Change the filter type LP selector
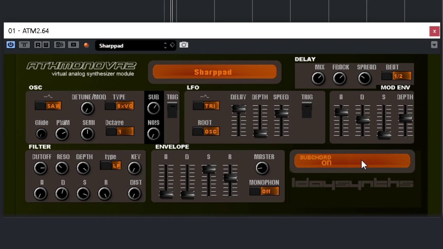This screenshot has height=249, width=443. tap(110, 166)
